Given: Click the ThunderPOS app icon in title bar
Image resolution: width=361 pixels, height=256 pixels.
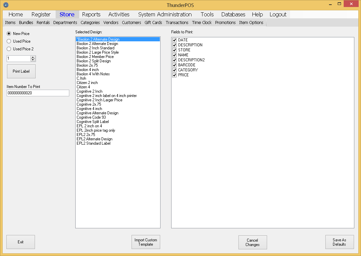Looking at the screenshot, I should (6, 5).
